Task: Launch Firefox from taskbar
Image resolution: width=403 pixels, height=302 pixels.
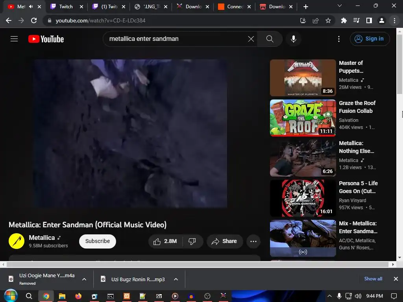Action: click(x=78, y=296)
